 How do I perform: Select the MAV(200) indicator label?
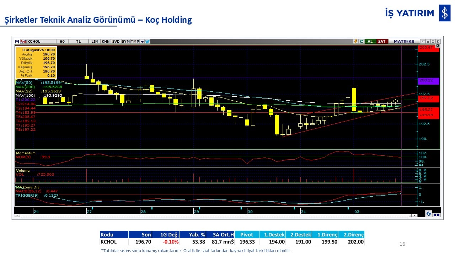pos(39,87)
